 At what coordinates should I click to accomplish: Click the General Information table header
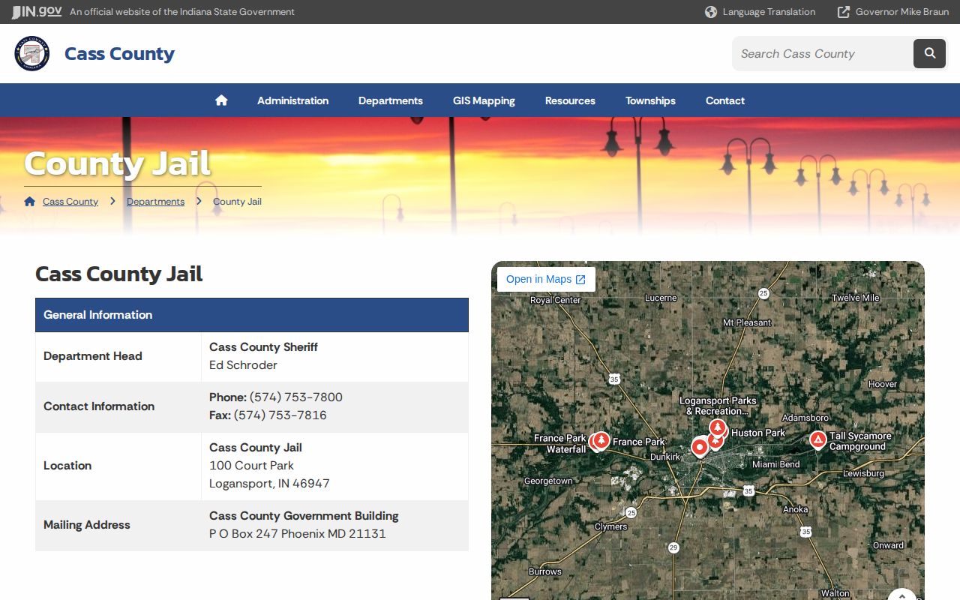coord(252,315)
